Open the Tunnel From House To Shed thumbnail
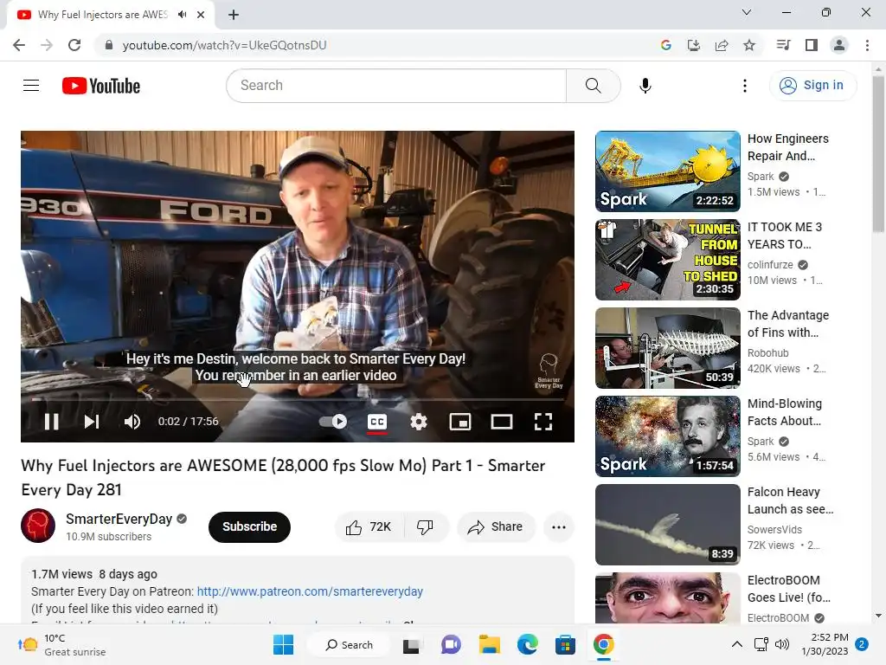The image size is (886, 665). coord(667,260)
